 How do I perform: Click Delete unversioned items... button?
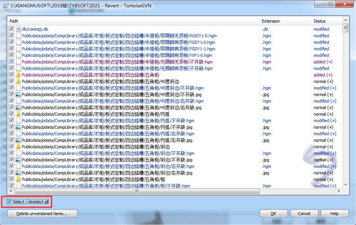(x=42, y=213)
